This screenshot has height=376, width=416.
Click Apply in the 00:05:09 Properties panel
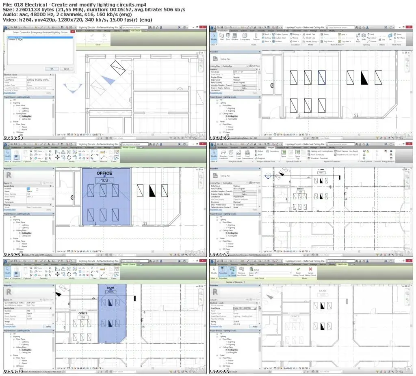point(255,327)
